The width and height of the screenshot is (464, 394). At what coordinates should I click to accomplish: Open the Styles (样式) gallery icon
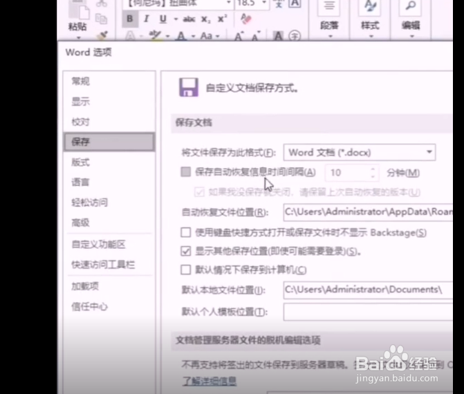point(370,7)
